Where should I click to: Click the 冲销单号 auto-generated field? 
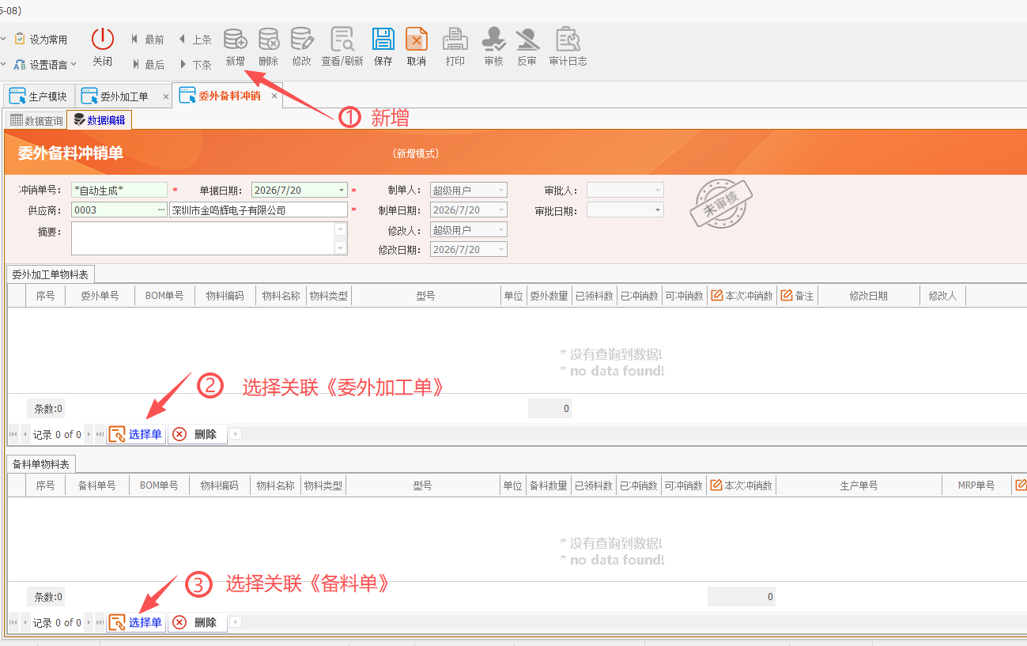click(119, 190)
